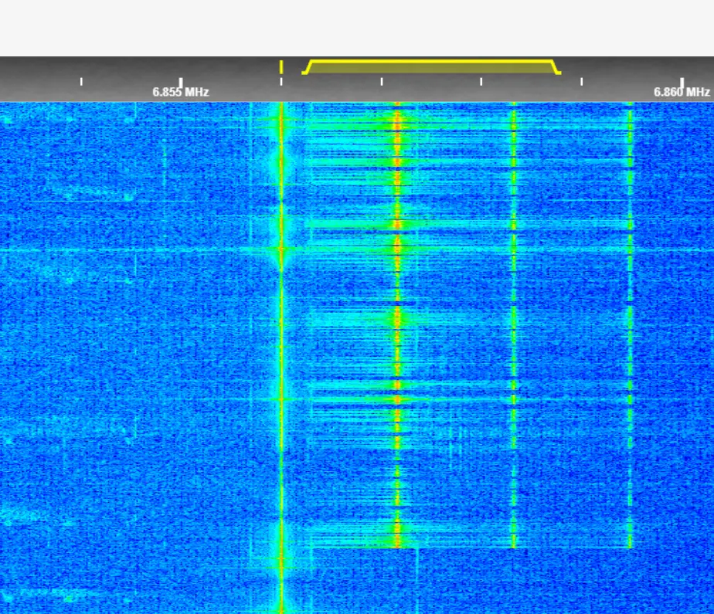Click the short faint vertical line at waterfall bottom
The image size is (714, 614).
click(x=417, y=579)
